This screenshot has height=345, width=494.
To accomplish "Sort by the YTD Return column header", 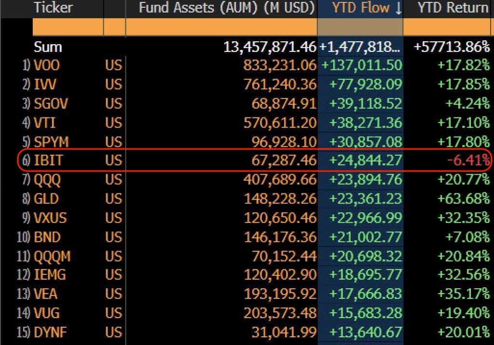I will (453, 8).
